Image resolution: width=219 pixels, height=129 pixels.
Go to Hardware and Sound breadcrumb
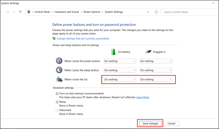pos(66,12)
